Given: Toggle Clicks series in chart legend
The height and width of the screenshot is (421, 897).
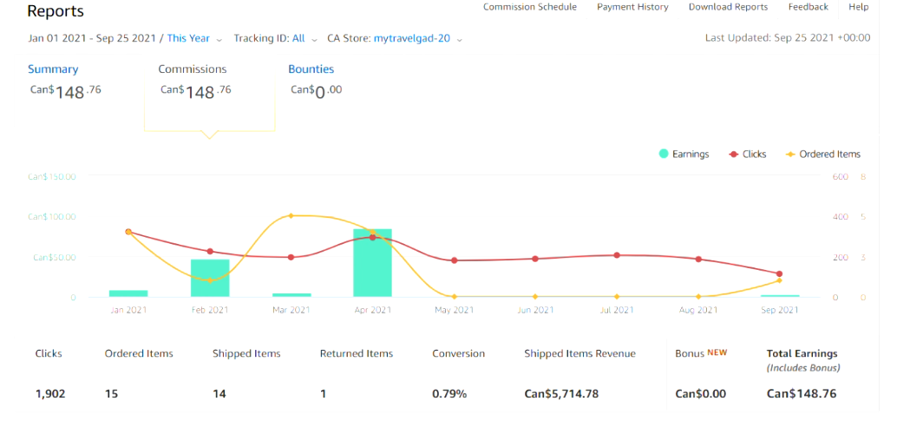Looking at the screenshot, I should (747, 155).
